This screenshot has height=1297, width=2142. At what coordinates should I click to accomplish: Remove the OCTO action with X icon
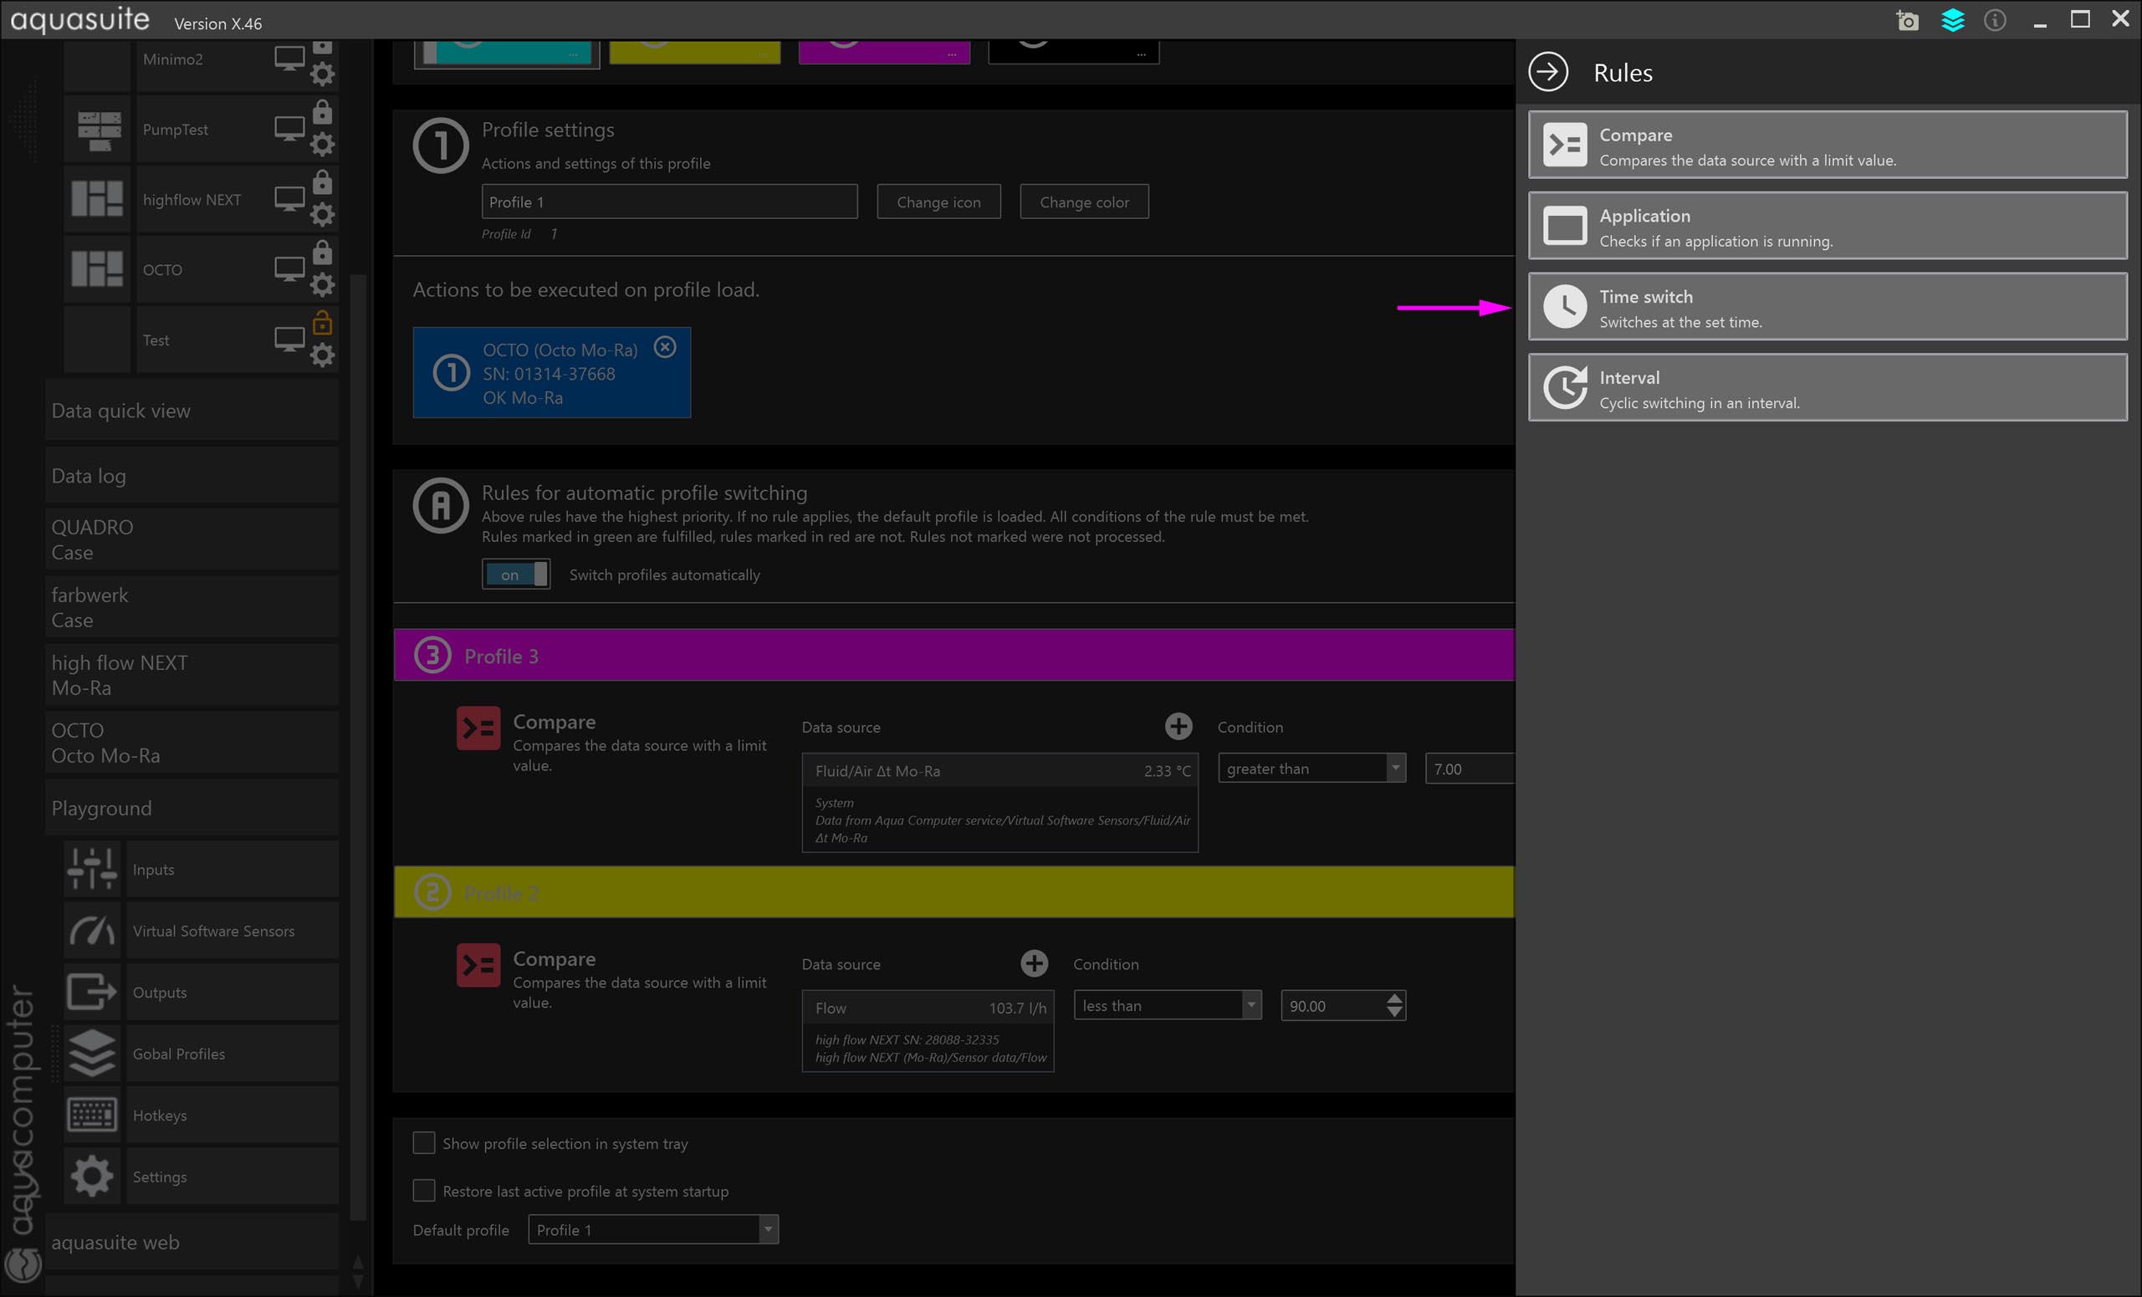pyautogui.click(x=665, y=348)
